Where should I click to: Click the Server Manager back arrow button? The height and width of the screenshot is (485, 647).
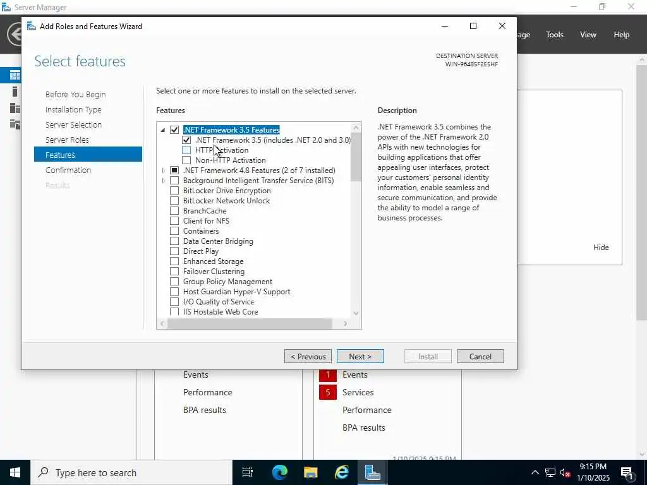[15, 34]
